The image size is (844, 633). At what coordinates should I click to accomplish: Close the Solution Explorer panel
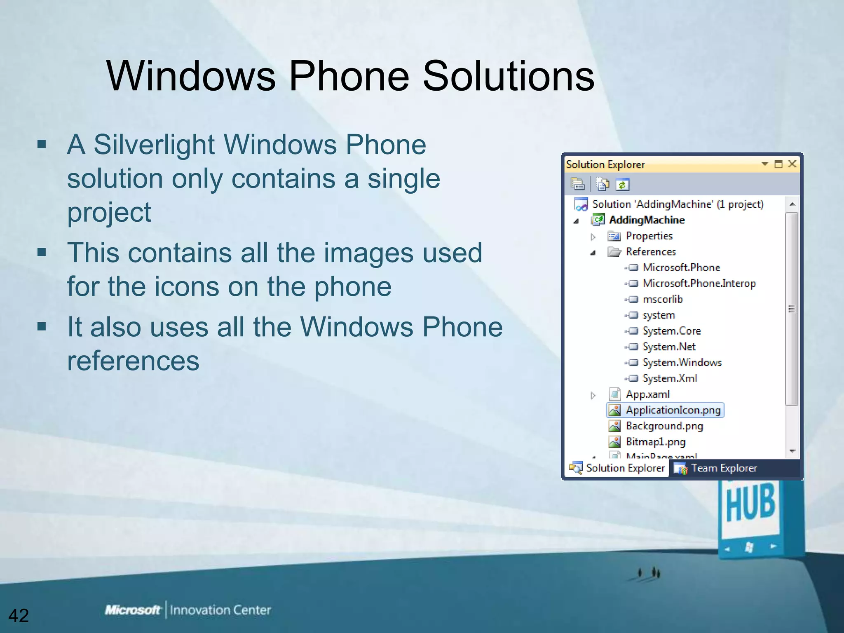pyautogui.click(x=792, y=164)
